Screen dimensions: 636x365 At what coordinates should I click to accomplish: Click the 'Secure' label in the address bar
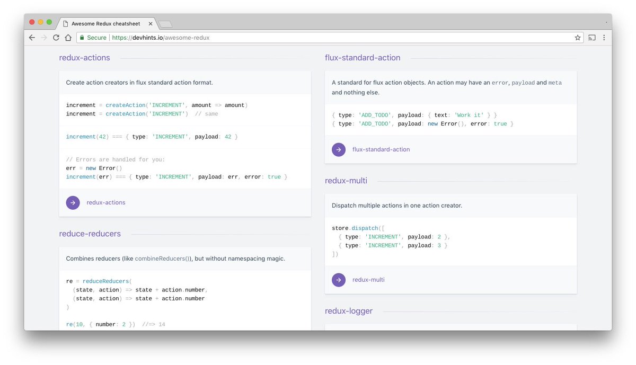point(97,38)
